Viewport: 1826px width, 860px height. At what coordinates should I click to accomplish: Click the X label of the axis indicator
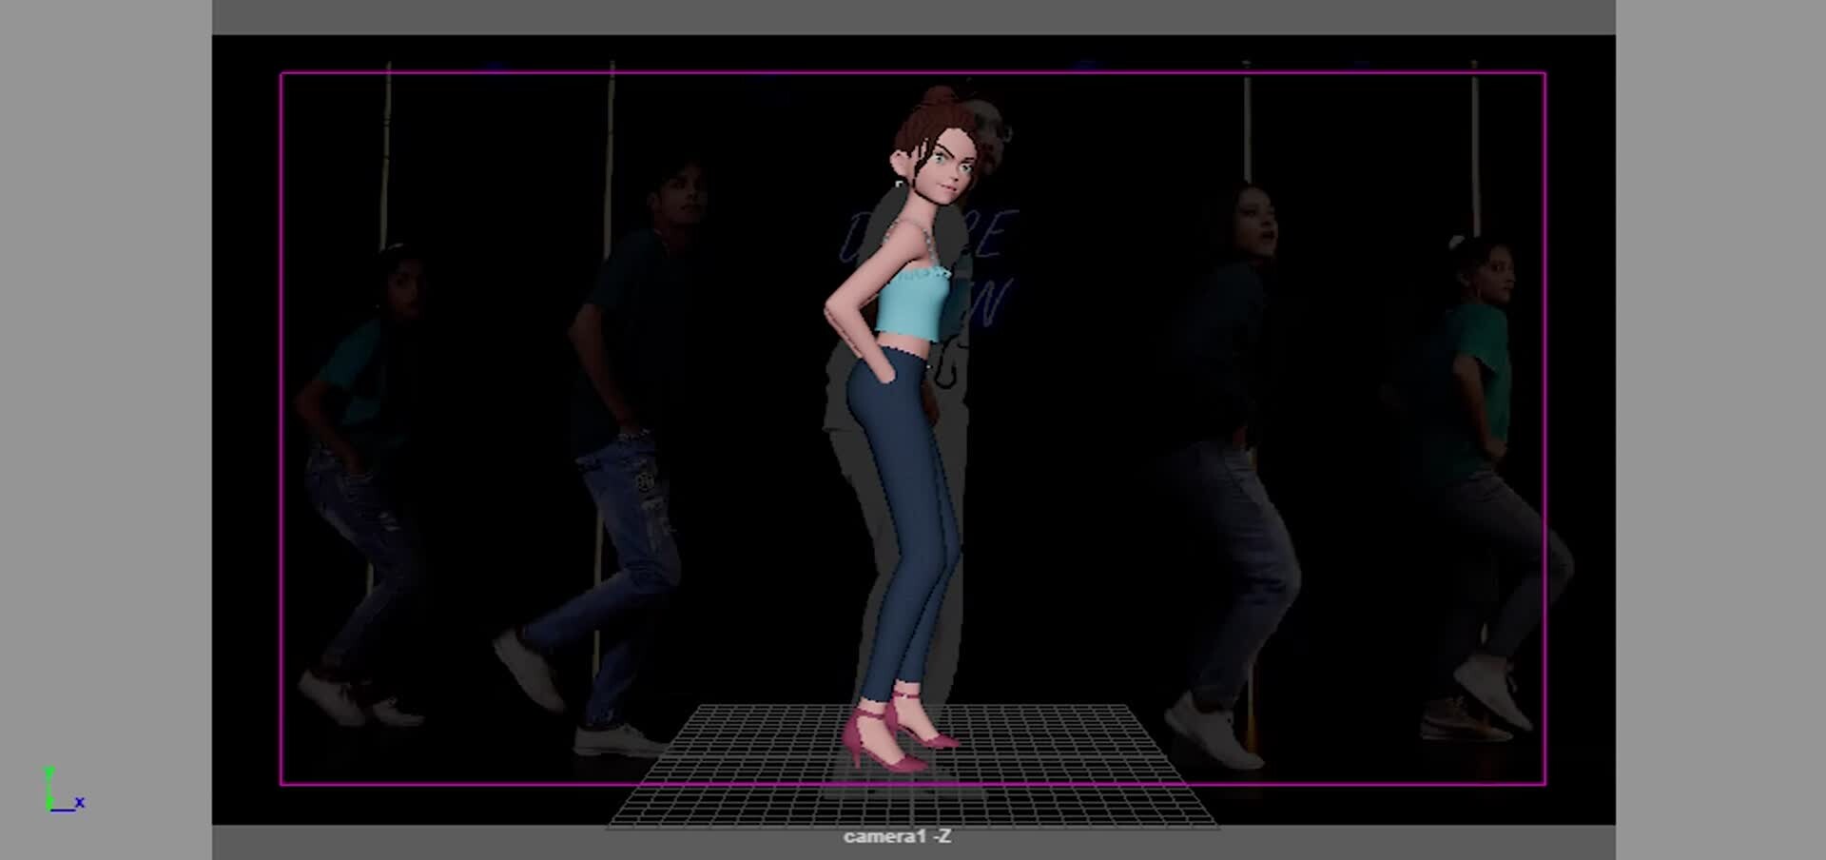(x=80, y=802)
